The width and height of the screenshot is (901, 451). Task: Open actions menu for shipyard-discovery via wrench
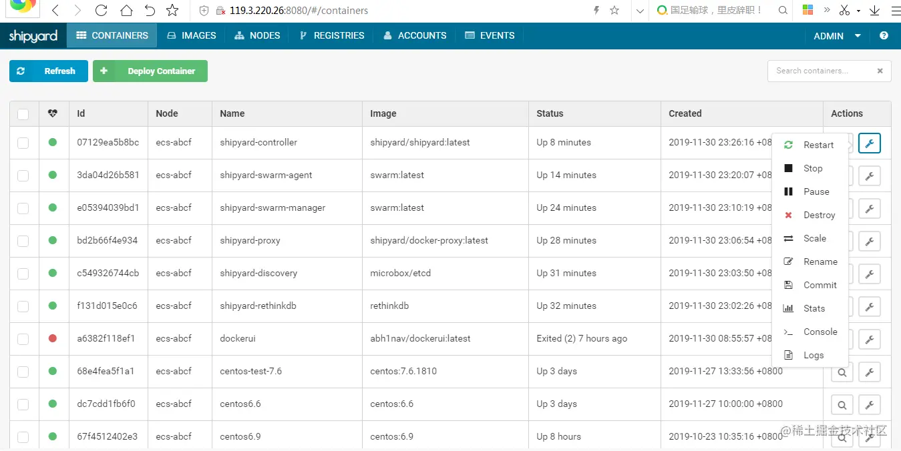point(870,274)
